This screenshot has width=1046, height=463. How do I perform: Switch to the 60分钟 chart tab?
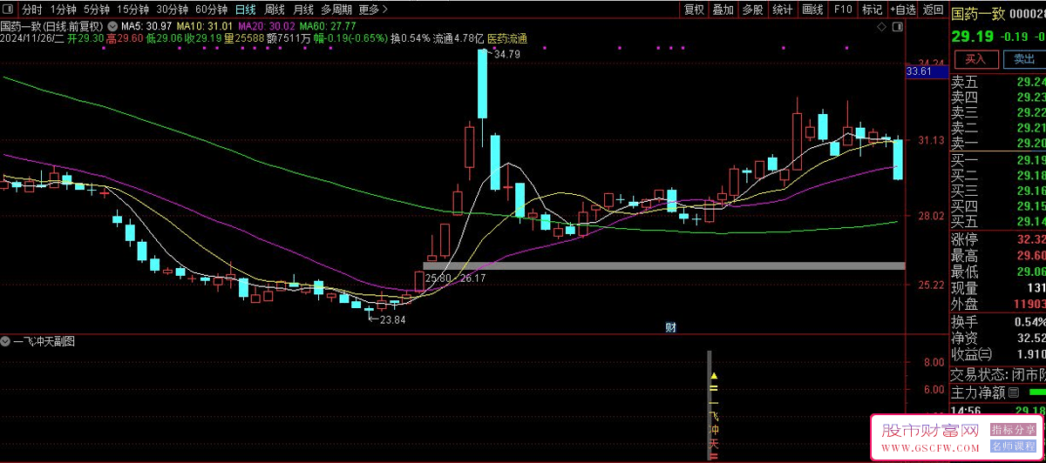click(210, 10)
